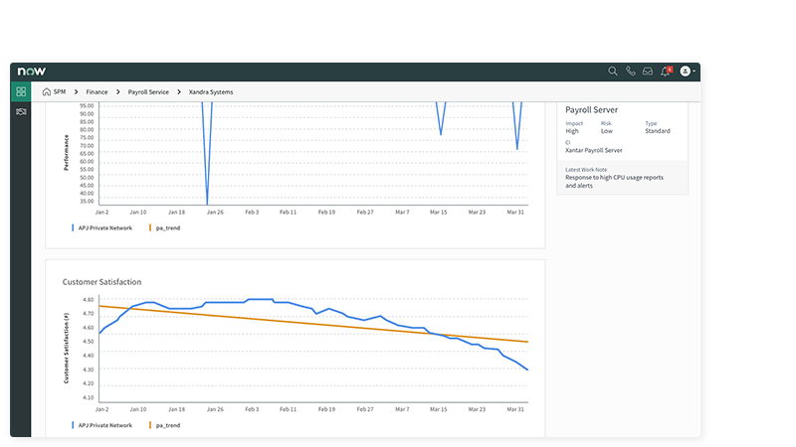Image resolution: width=796 pixels, height=447 pixels.
Task: Open the inbox tray icon
Action: point(648,72)
